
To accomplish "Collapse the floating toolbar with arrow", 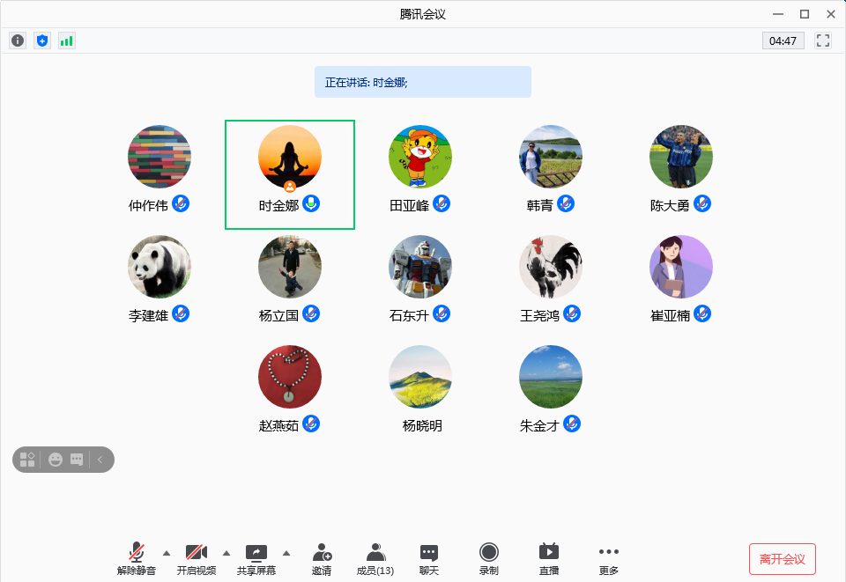I will pos(100,460).
